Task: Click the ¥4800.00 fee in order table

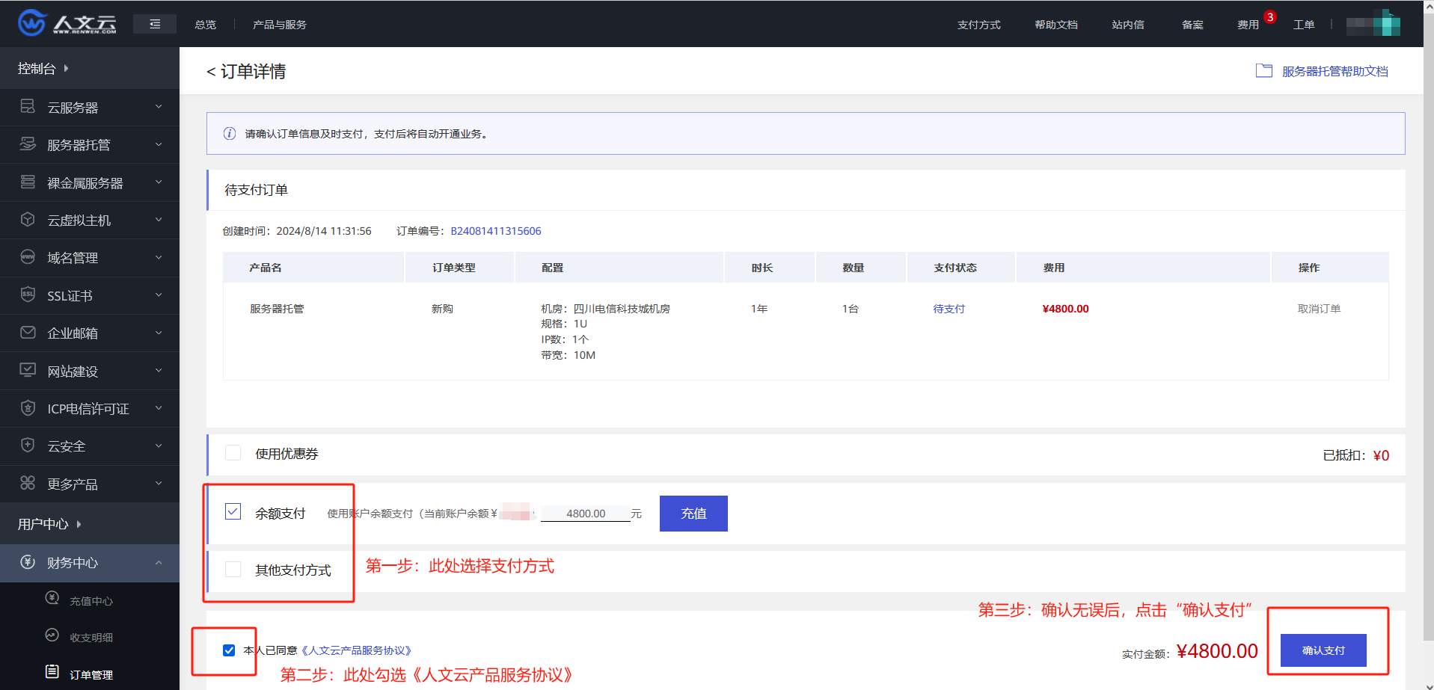Action: pos(1065,309)
